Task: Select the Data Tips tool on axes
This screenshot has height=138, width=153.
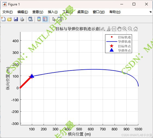Action: (114, 29)
